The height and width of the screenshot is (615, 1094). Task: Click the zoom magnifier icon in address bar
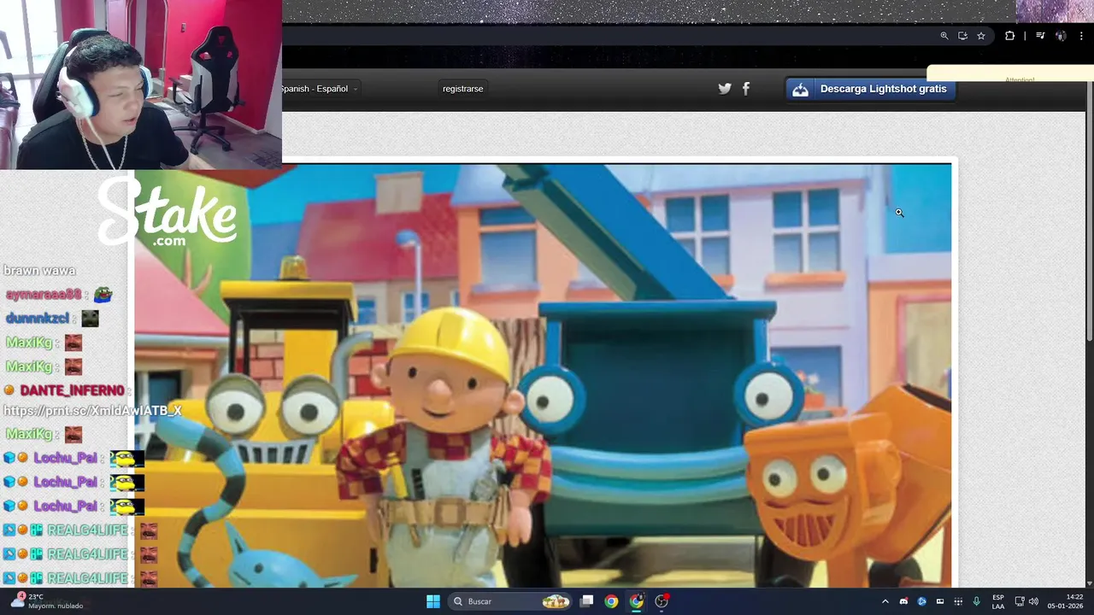(944, 36)
